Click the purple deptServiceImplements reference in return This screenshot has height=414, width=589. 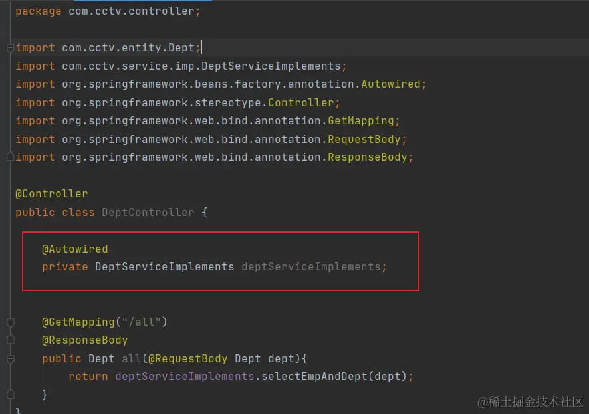tap(184, 377)
